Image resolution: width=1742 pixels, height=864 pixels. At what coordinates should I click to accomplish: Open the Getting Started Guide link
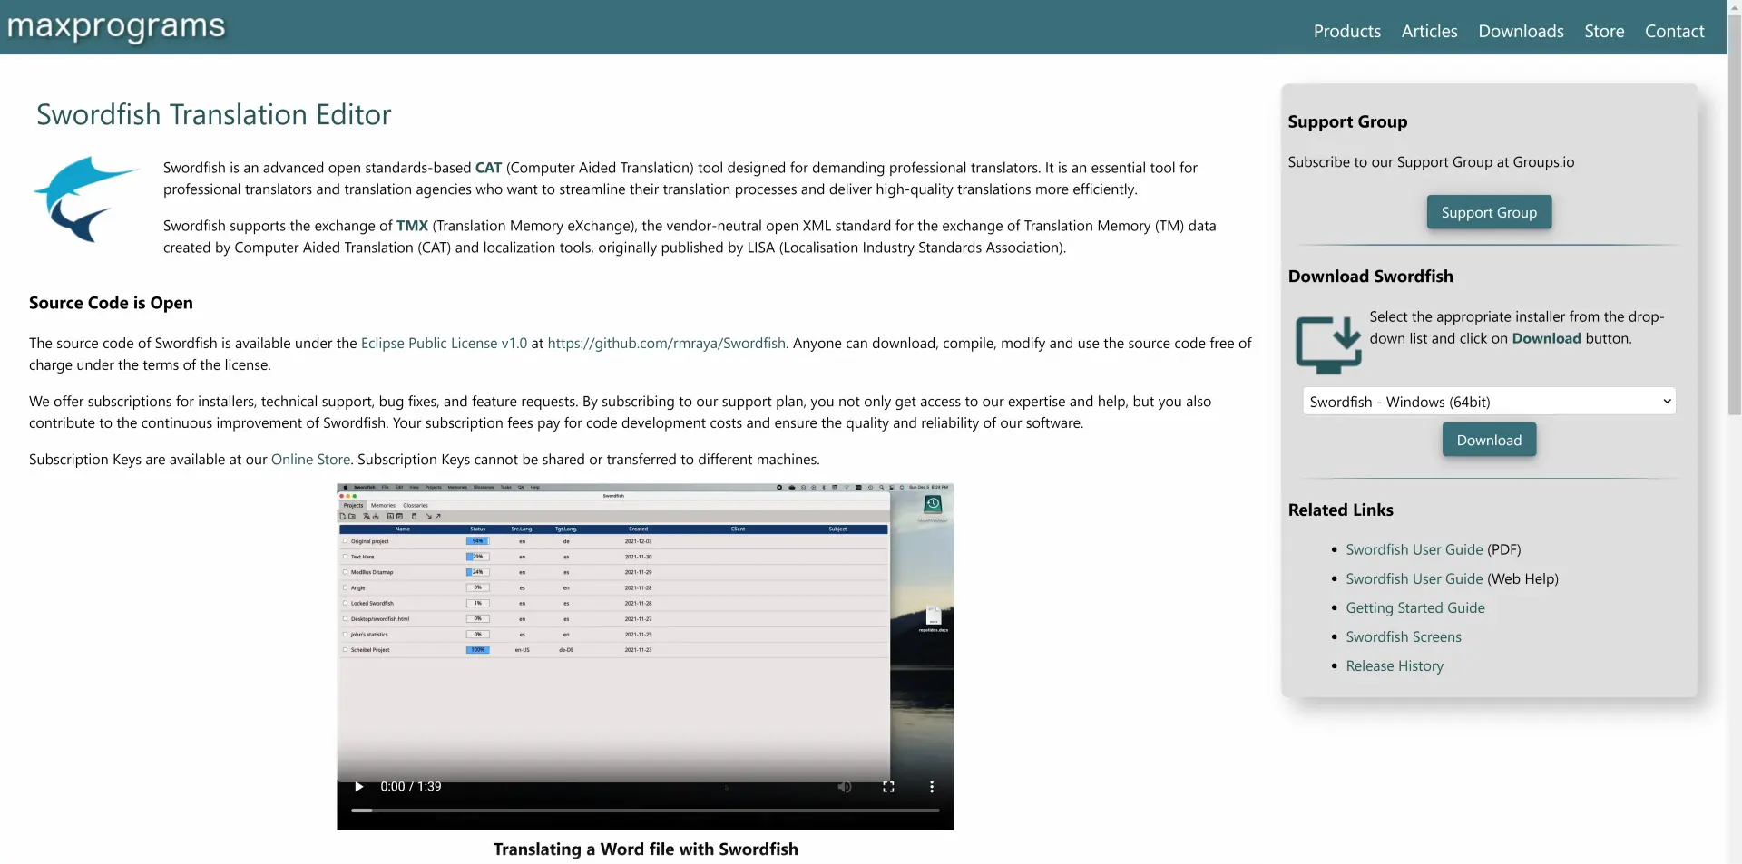click(x=1415, y=607)
